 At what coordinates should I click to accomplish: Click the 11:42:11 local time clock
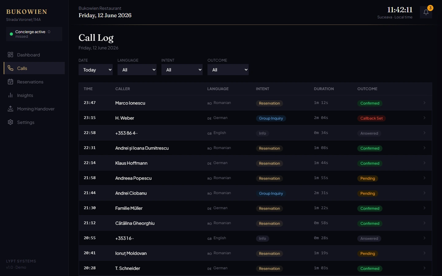(400, 10)
